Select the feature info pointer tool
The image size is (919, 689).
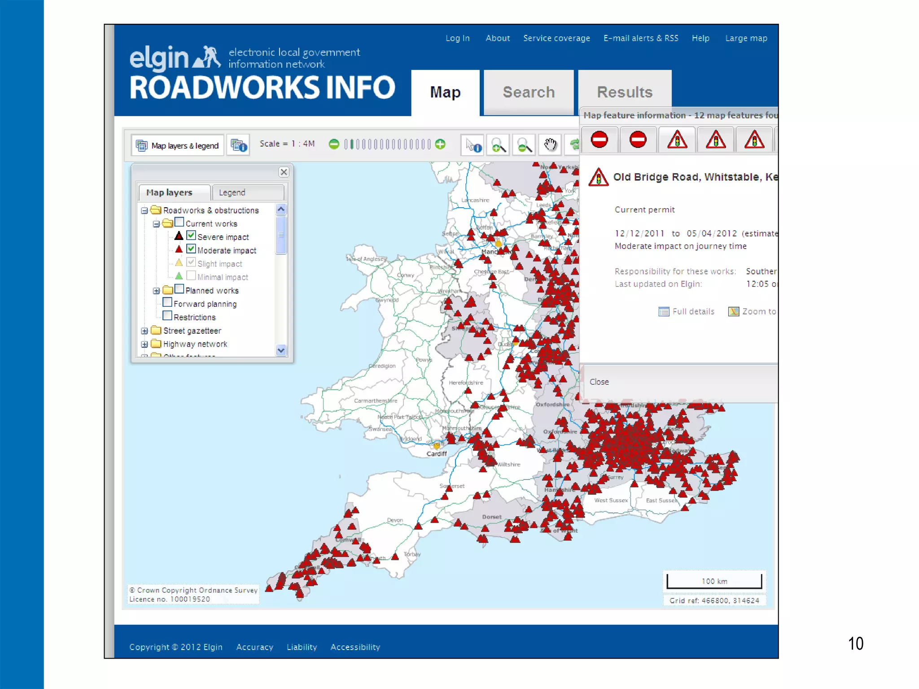pyautogui.click(x=473, y=145)
